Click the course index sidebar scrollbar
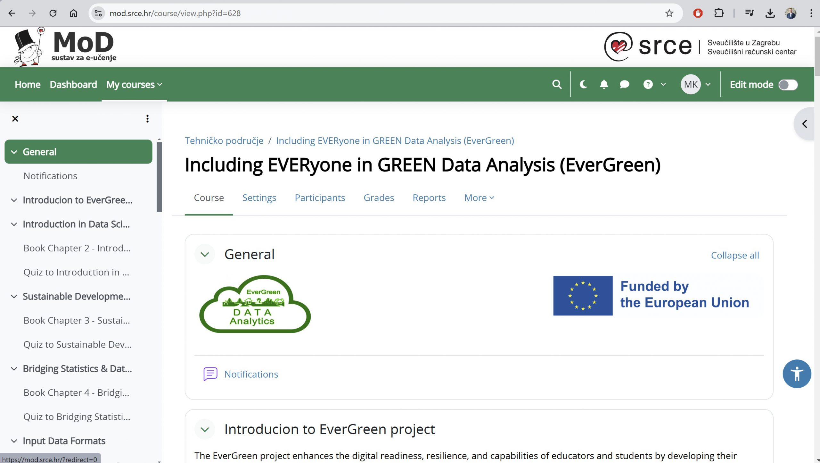820x463 pixels. point(159,177)
